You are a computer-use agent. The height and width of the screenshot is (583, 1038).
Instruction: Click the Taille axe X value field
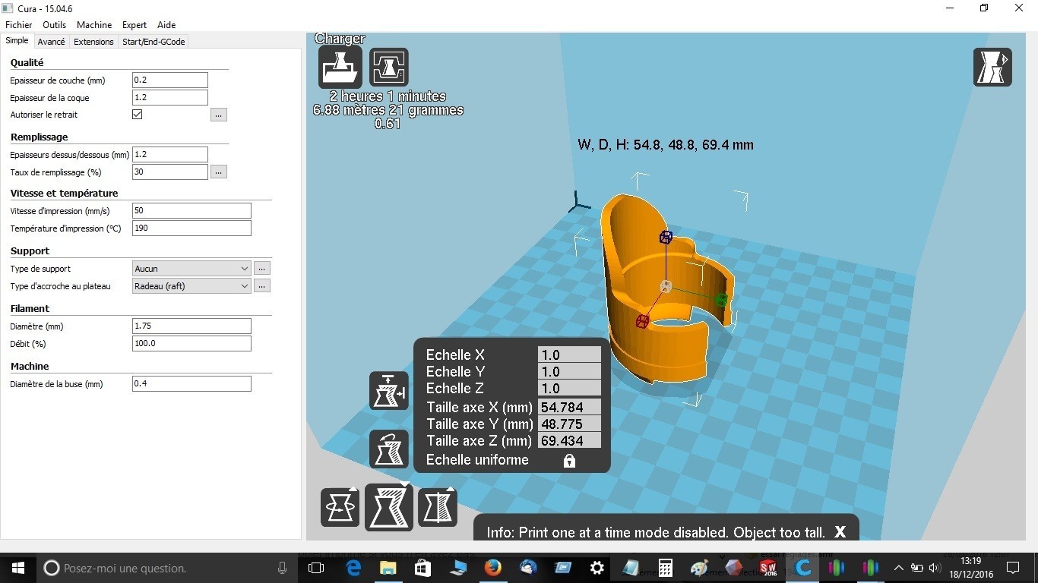pos(569,408)
